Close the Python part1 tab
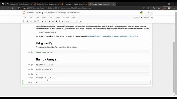This screenshot has width=177, height=99. click(x=86, y=4)
